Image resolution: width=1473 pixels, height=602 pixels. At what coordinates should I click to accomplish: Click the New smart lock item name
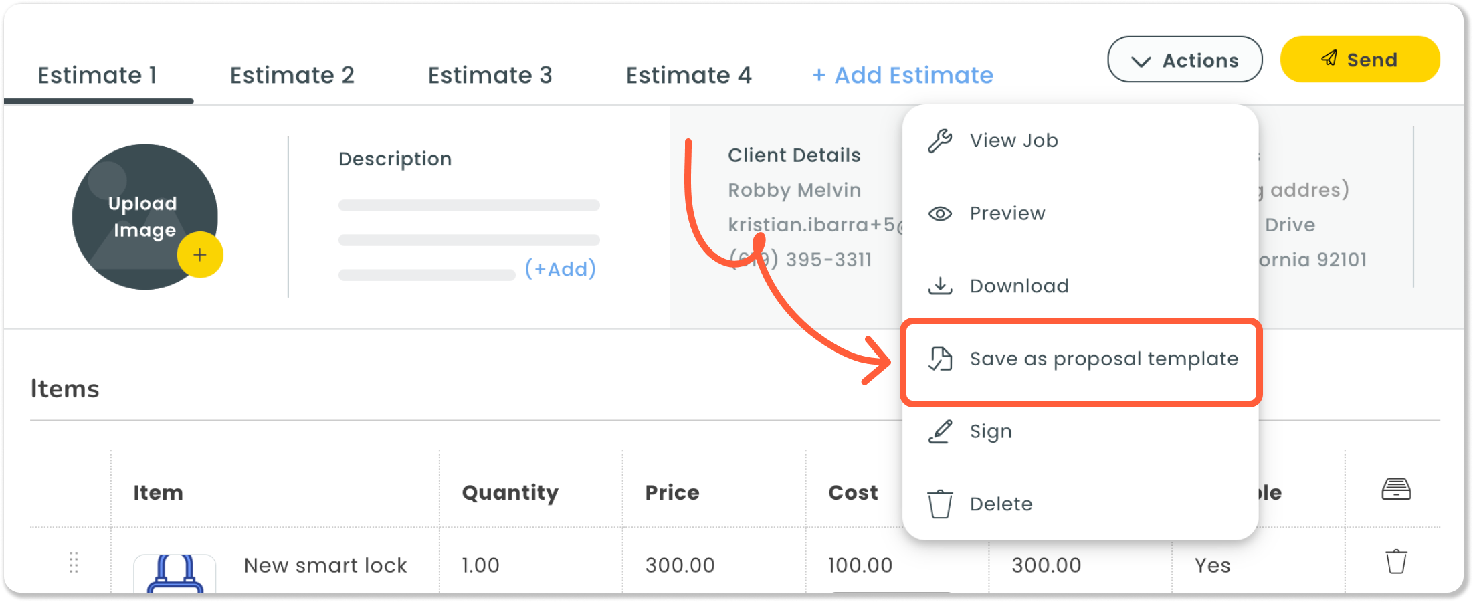pyautogui.click(x=325, y=565)
